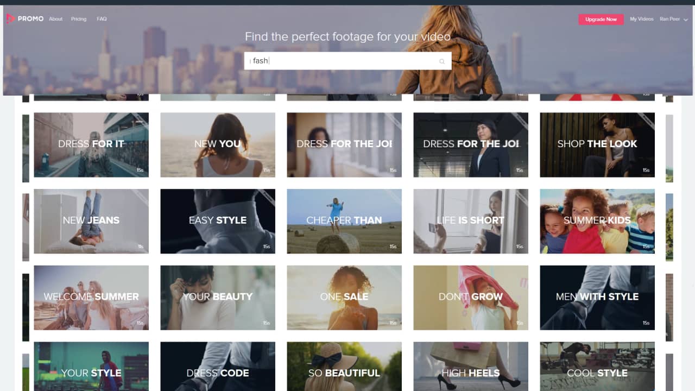Image resolution: width=695 pixels, height=391 pixels.
Task: Expand the Ran Peer account dropdown
Action: tap(674, 19)
